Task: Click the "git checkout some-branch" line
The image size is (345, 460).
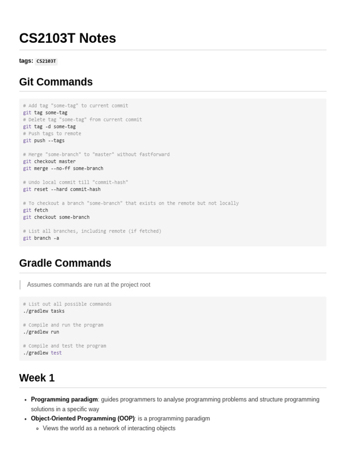Action: click(56, 217)
